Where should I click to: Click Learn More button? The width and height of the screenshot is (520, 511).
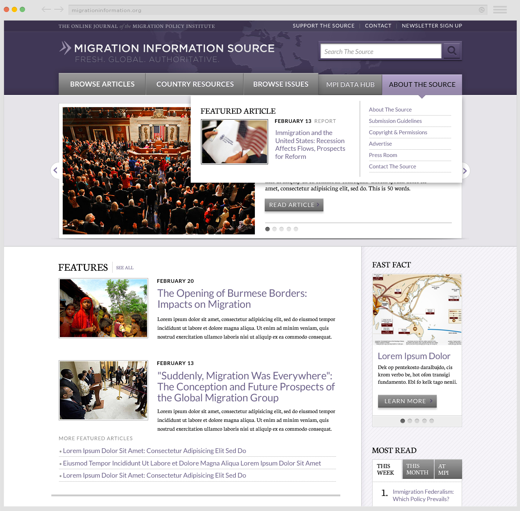coord(407,401)
